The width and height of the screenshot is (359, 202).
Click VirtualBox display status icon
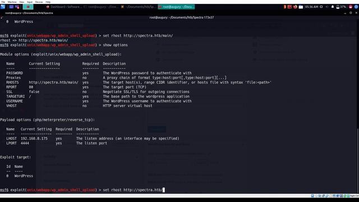(x=334, y=196)
